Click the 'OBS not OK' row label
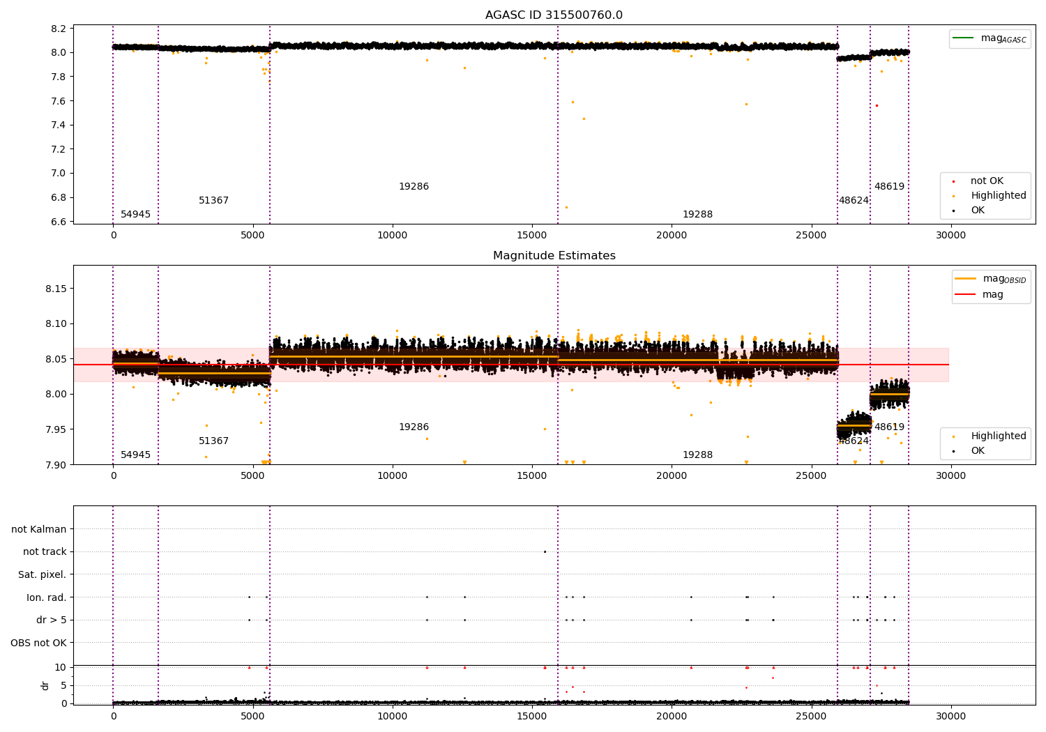Screen dimensions: 1046x732 point(38,643)
